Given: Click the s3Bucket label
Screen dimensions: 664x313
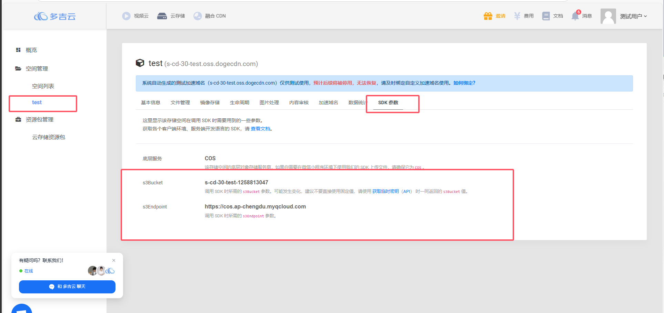Looking at the screenshot, I should pos(153,183).
